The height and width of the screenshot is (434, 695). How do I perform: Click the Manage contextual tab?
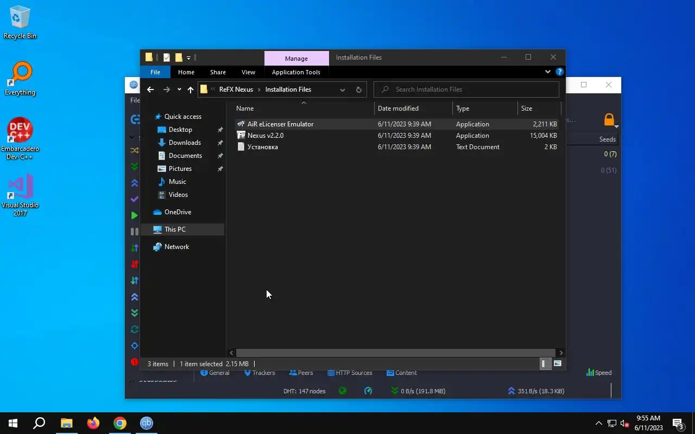pyautogui.click(x=296, y=59)
